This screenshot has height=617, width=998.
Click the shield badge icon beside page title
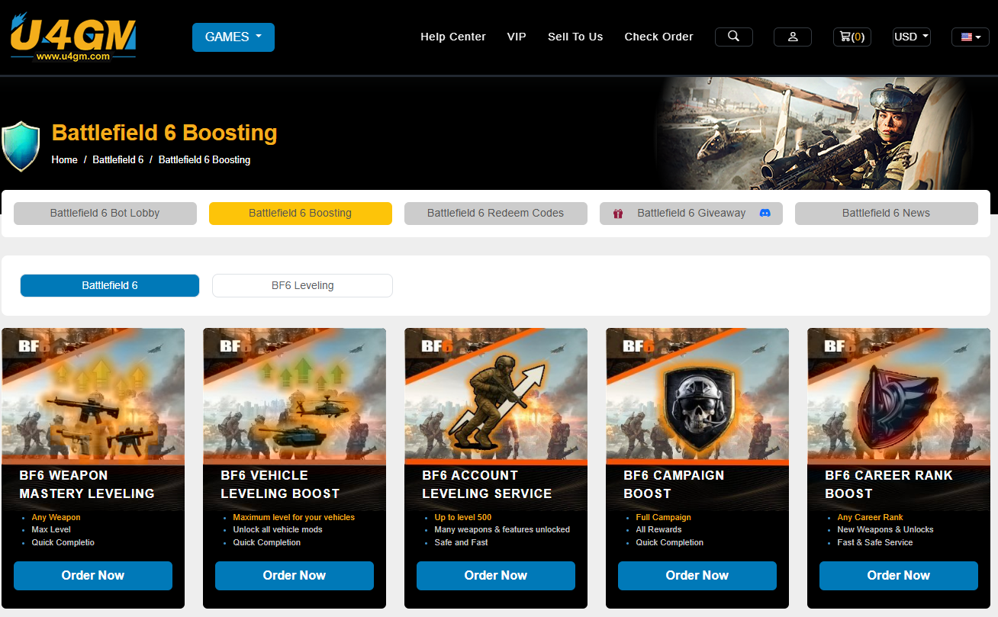21,146
